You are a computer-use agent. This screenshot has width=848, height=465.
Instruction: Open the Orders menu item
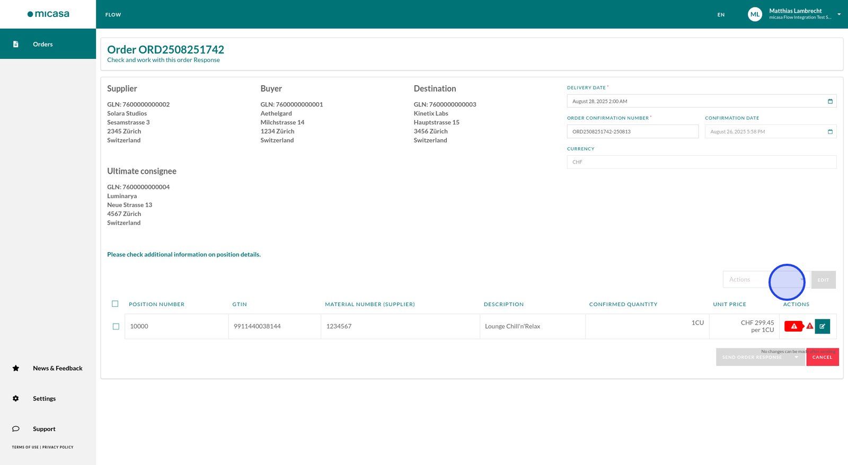[48, 44]
